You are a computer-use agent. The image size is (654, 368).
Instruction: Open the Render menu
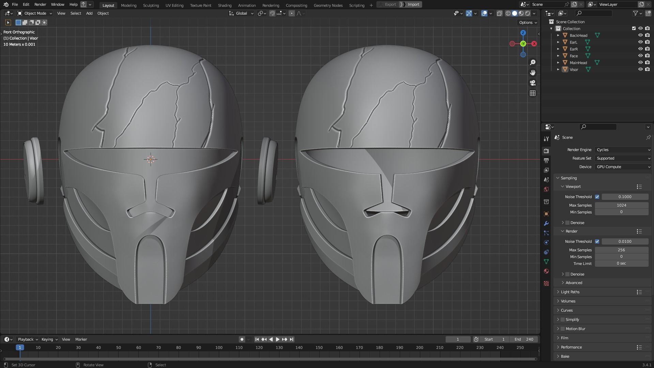(x=40, y=4)
